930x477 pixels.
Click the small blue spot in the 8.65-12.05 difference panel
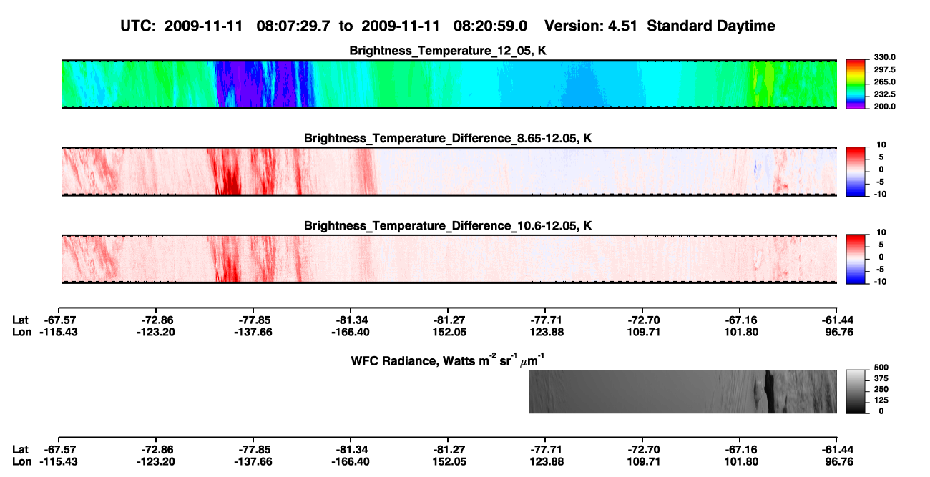[755, 170]
